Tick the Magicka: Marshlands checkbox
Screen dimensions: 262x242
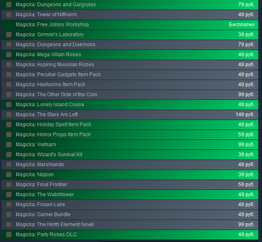coord(9,164)
